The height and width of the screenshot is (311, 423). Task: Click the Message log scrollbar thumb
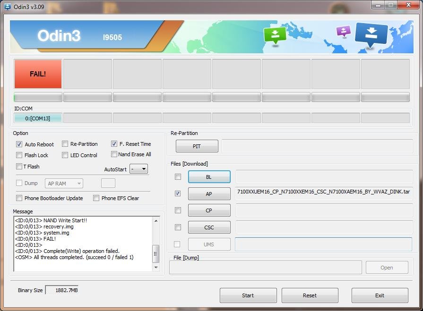coord(156,253)
